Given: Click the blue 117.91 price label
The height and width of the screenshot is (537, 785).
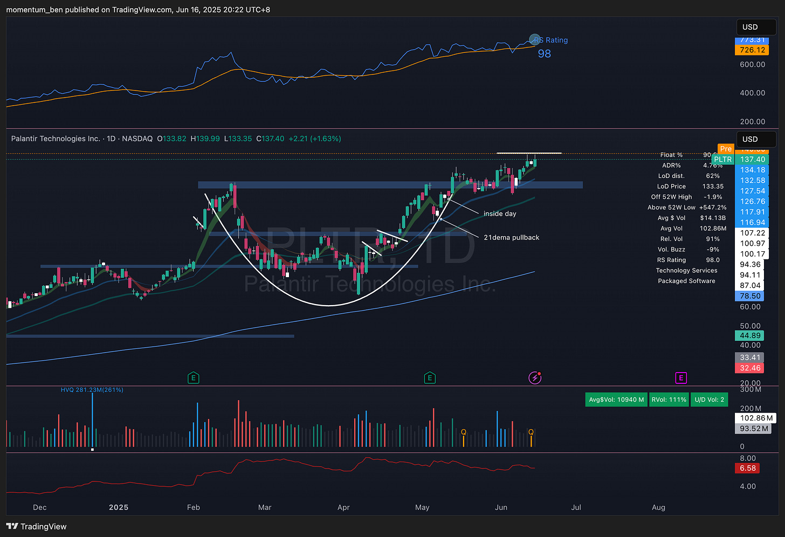Looking at the screenshot, I should (x=753, y=212).
